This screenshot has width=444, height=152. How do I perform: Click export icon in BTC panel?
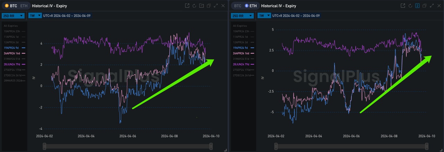[187, 6]
